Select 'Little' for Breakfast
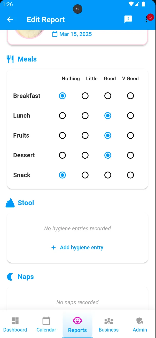Screen dimensions: 156x338 click(85, 96)
